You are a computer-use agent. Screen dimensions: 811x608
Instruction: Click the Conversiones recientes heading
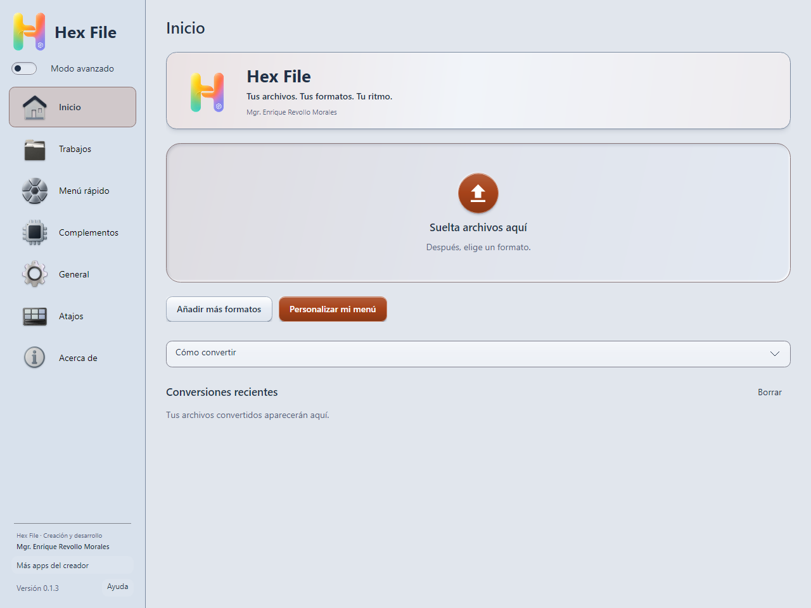click(x=222, y=392)
